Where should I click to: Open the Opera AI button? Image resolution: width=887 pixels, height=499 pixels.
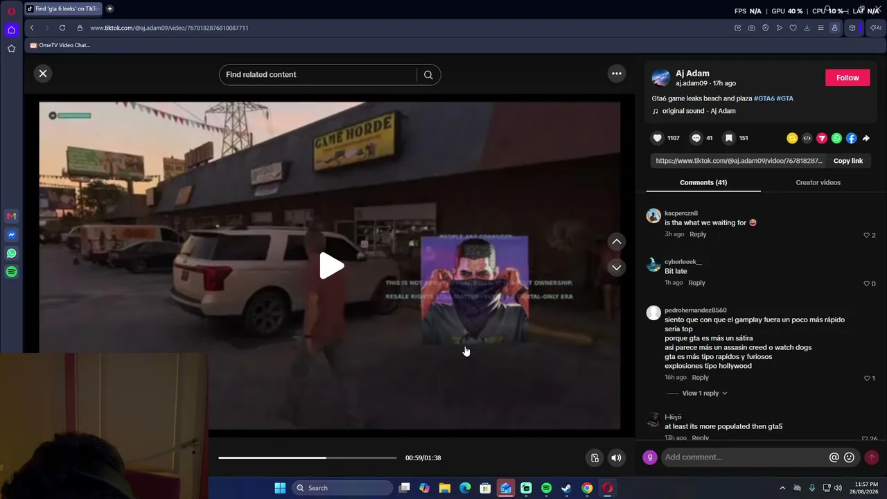[x=876, y=28]
